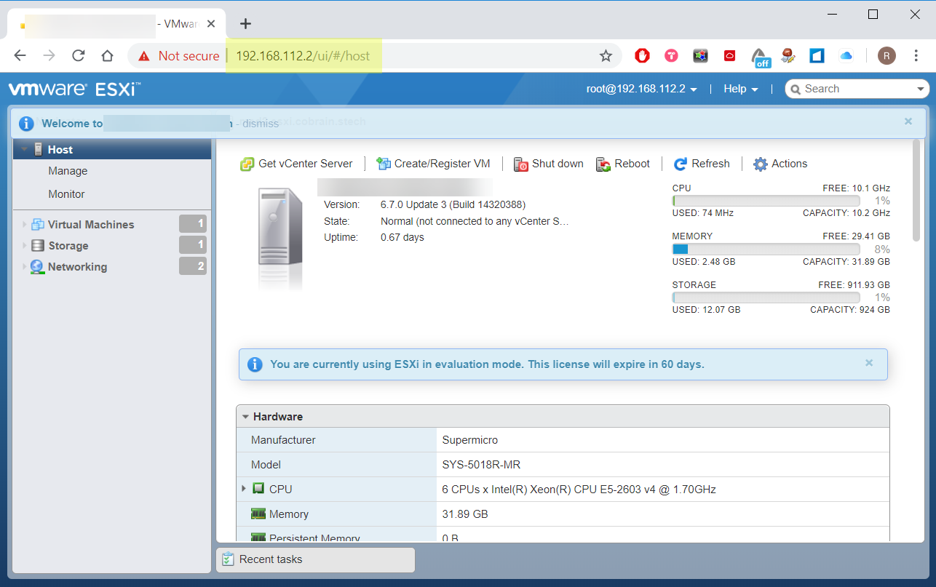
Task: Open the Chrome three-dot menu
Action: [x=916, y=56]
